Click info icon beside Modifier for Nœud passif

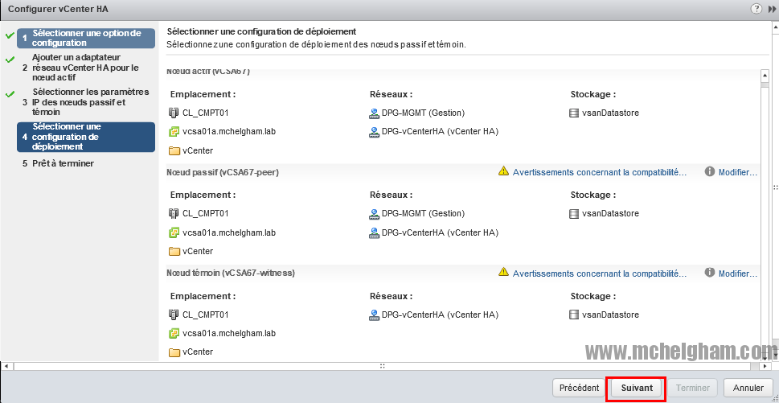click(x=710, y=172)
